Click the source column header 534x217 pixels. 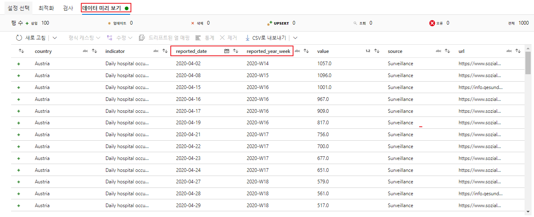tap(395, 51)
